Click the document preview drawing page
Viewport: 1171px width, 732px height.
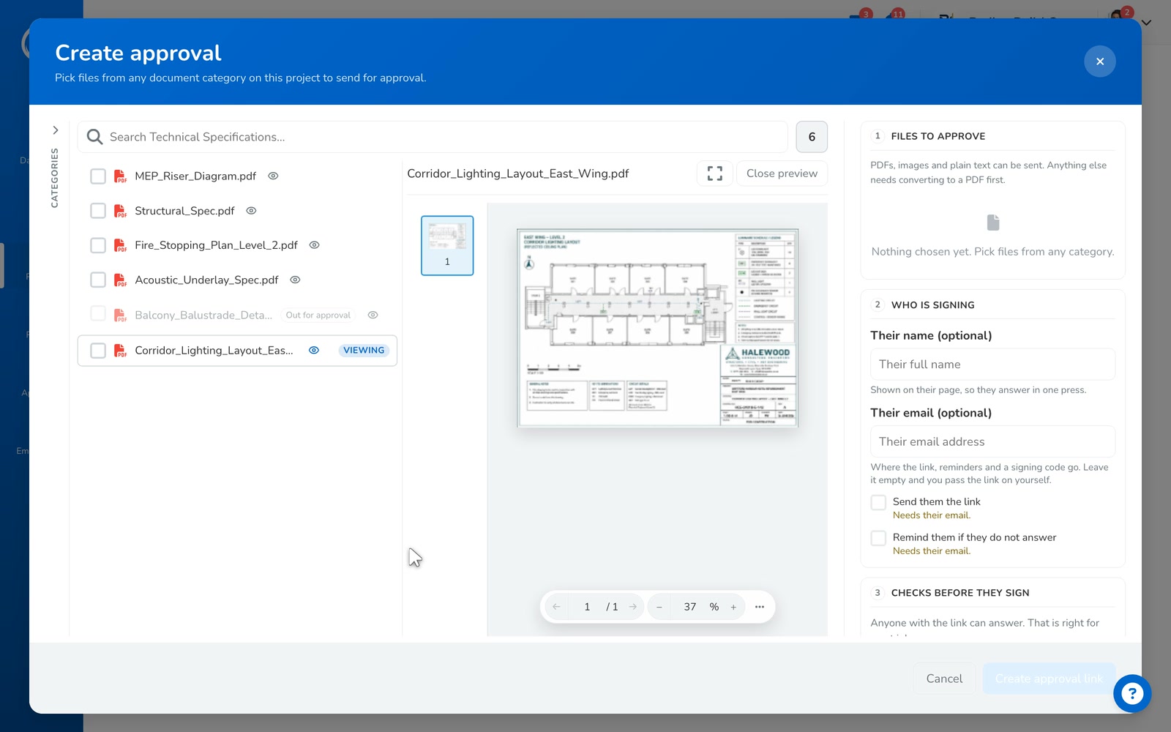point(657,328)
